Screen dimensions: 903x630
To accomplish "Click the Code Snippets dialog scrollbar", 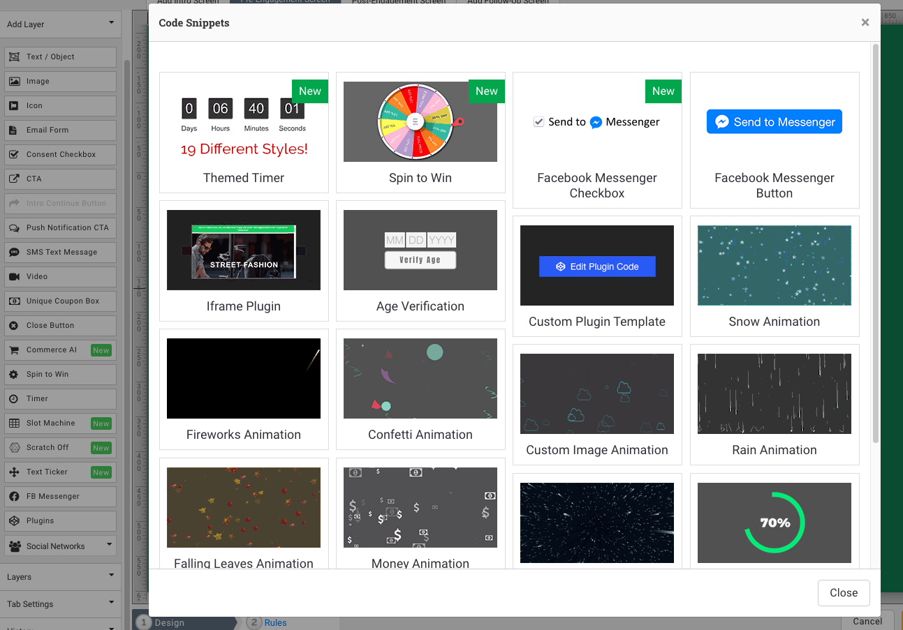I will (875, 244).
